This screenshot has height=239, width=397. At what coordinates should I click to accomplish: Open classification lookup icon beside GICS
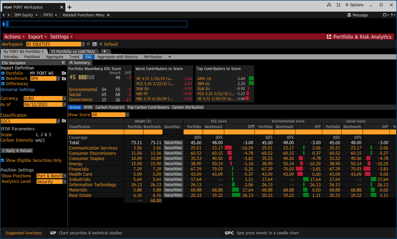pyautogui.click(x=64, y=121)
